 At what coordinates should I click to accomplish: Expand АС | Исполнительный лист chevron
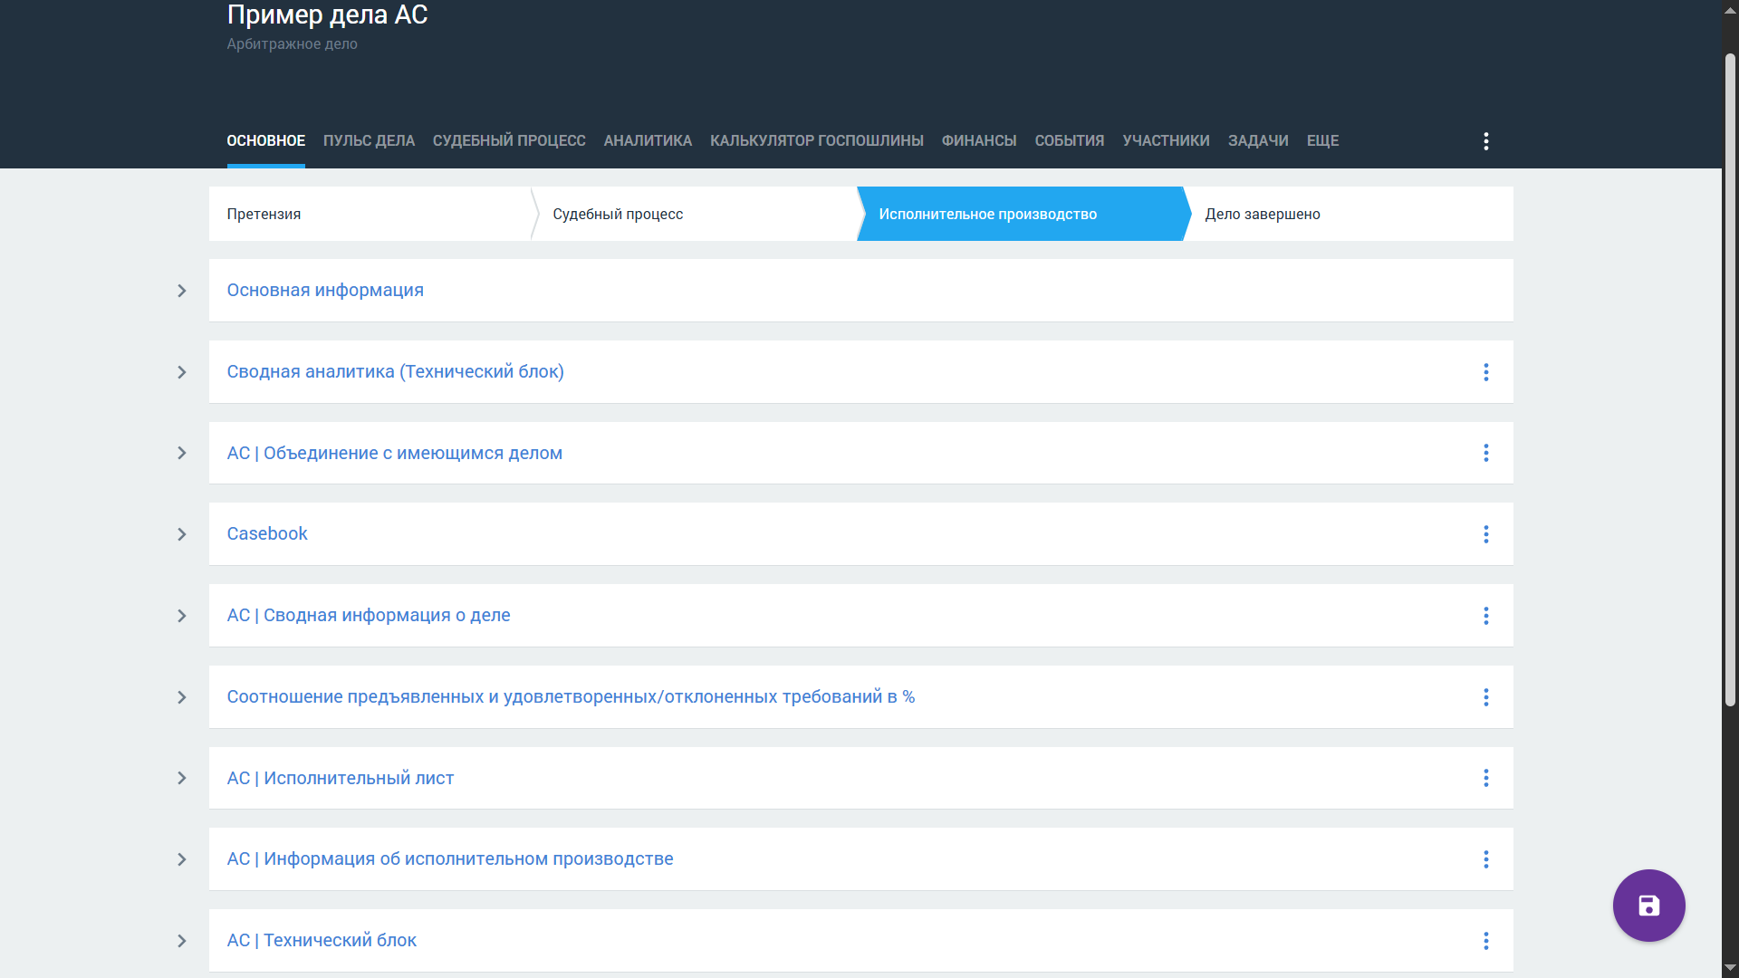182,778
